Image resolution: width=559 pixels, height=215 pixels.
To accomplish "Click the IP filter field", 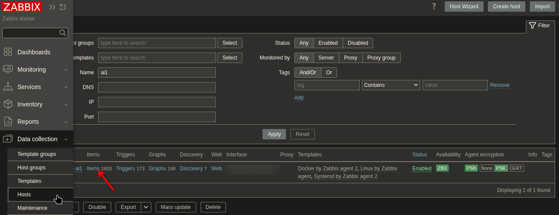I will pyautogui.click(x=157, y=102).
